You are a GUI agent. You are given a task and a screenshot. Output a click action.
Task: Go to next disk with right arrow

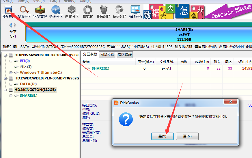(x=15, y=25)
